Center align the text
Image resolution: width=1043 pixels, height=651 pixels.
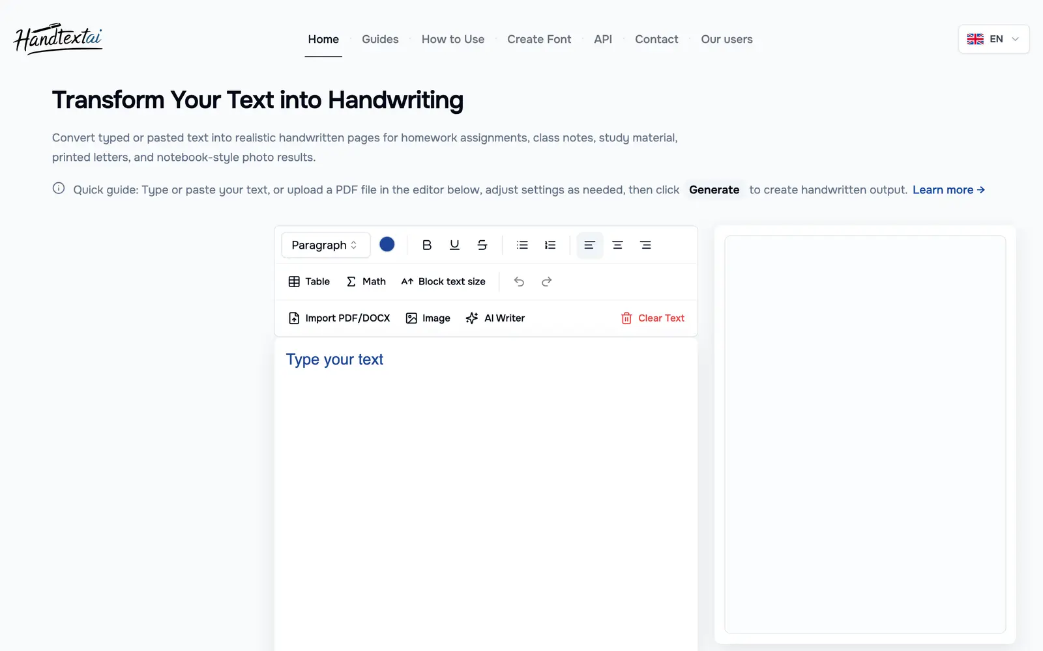tap(617, 245)
